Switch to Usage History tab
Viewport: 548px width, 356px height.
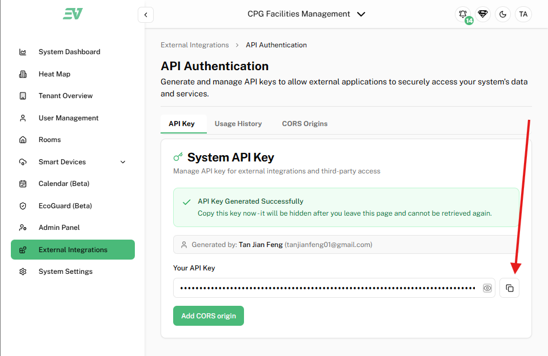point(238,124)
